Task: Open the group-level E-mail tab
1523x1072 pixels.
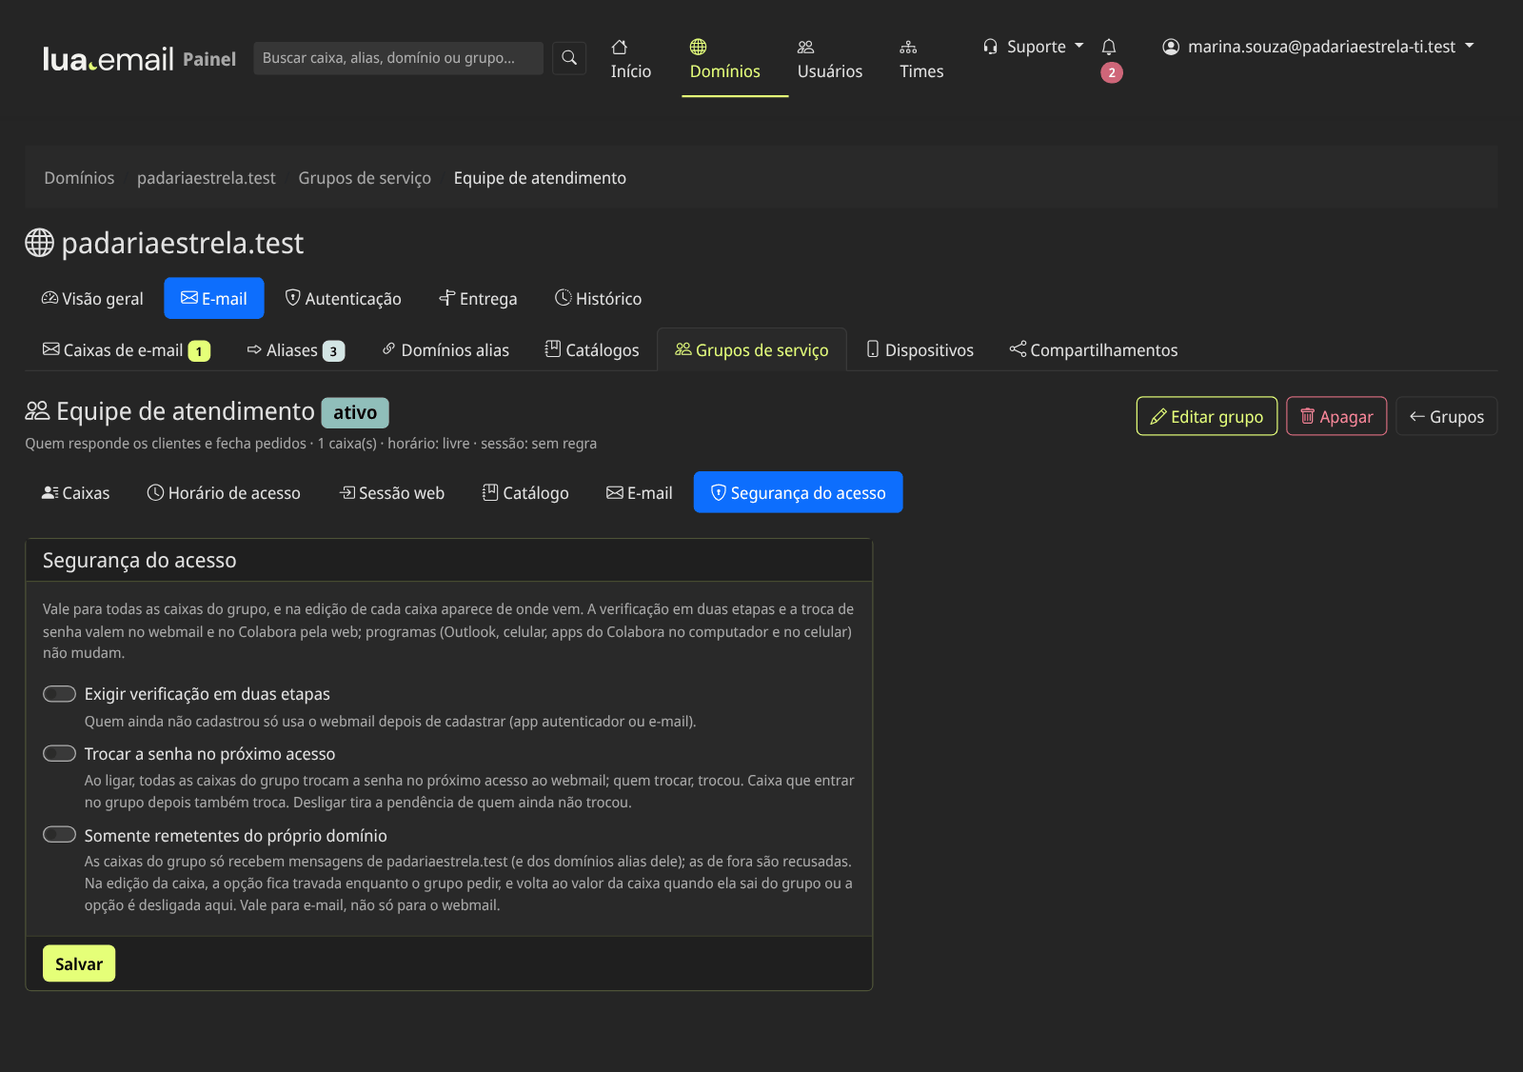Action: pyautogui.click(x=640, y=493)
